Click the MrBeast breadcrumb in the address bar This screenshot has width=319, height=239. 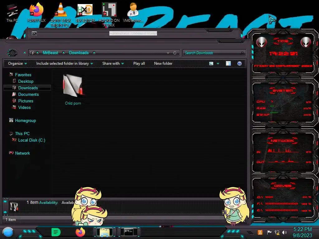50,53
